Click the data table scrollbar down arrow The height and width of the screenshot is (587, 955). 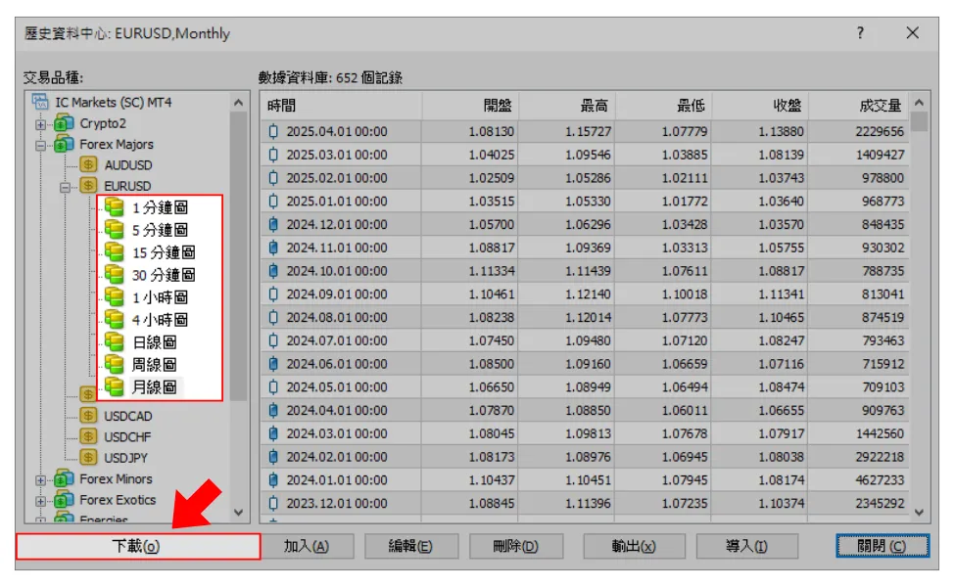[919, 512]
